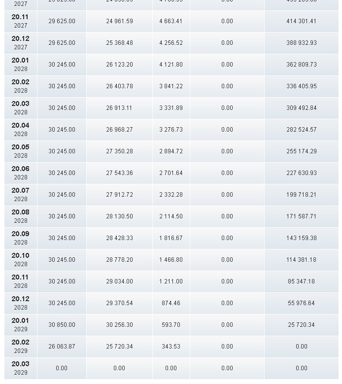Select the 336 405.95 remaining balance
This screenshot has width=342, height=384.
click(x=301, y=86)
